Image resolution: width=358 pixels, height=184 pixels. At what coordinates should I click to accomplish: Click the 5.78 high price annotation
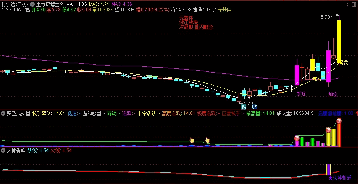click(x=325, y=17)
